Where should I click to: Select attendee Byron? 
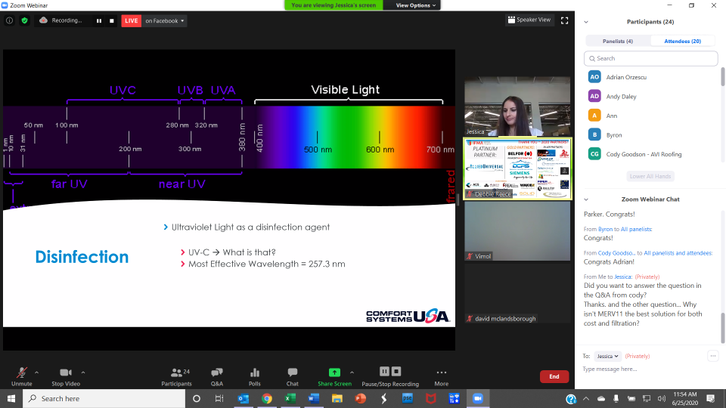click(x=652, y=135)
